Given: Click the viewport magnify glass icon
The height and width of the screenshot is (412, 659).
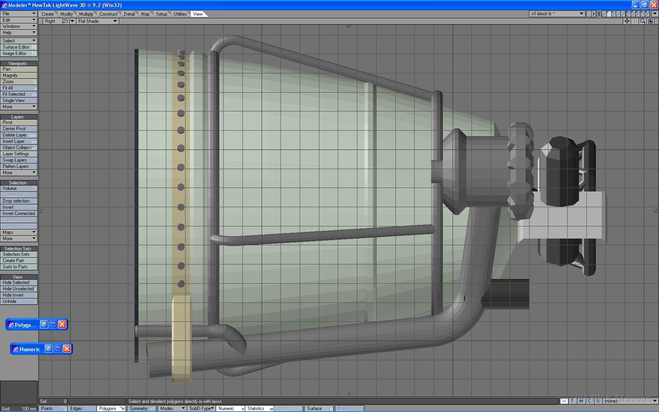Looking at the screenshot, I should 643,21.
